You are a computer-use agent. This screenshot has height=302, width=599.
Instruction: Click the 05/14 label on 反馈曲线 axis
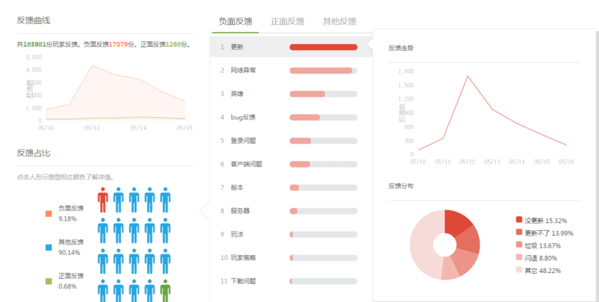pos(139,128)
